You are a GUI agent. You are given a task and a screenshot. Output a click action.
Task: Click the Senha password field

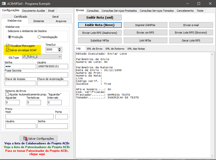coord(20,67)
